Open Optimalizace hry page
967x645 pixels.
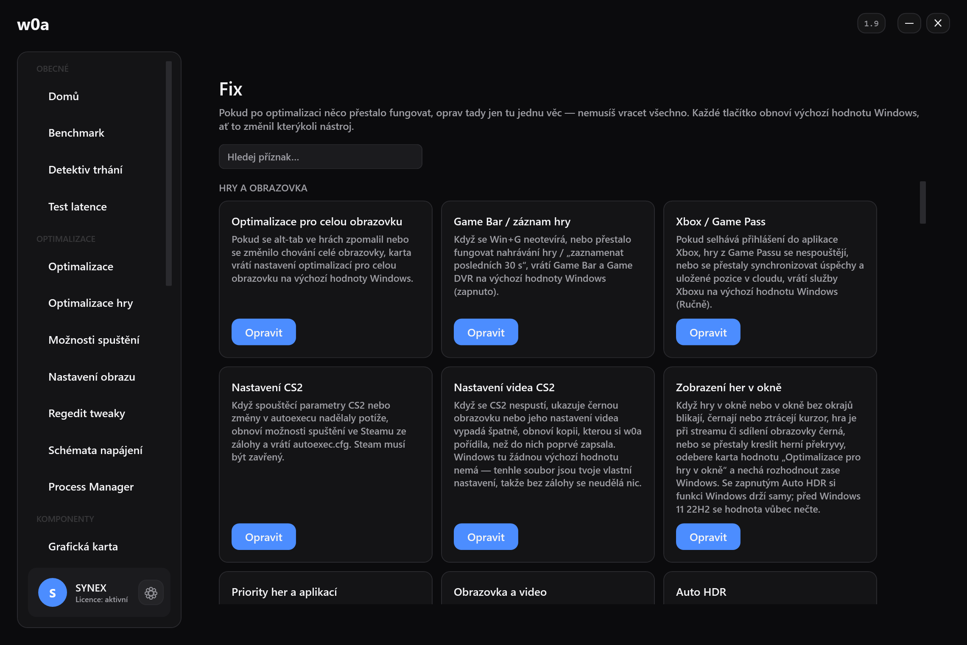(91, 303)
